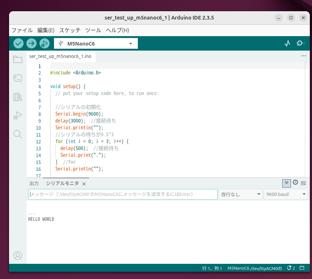The width and height of the screenshot is (312, 279).
Task: Open the editor's more actions menu
Action: (x=304, y=56)
